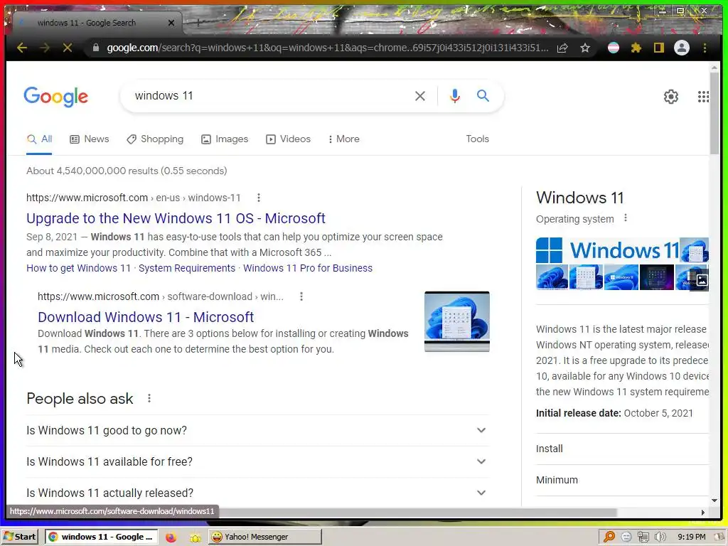Open options dots next to People also ask
728x546 pixels.
click(x=149, y=398)
